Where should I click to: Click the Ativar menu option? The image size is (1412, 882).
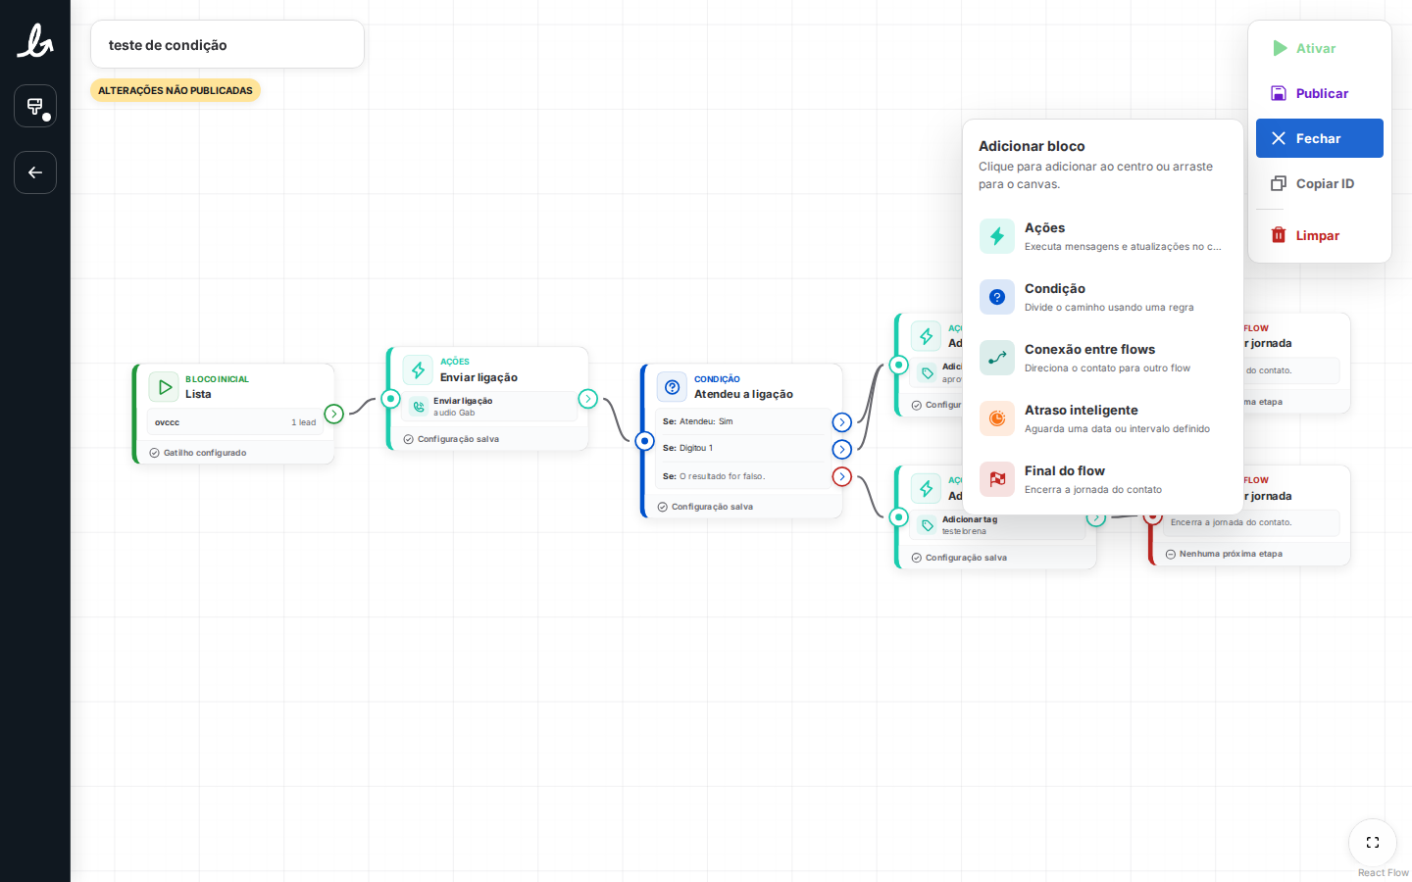click(1320, 48)
